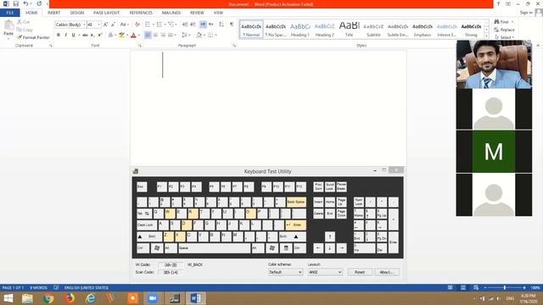Image resolution: width=543 pixels, height=305 pixels.
Task: Click the Numbering list icon
Action: click(160, 25)
